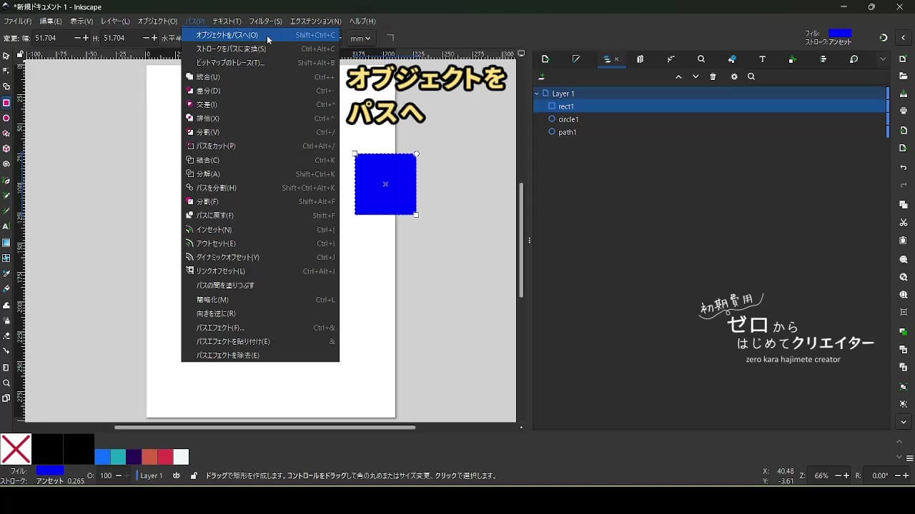Select ストロークをパスに変換 menu entry

click(x=231, y=49)
